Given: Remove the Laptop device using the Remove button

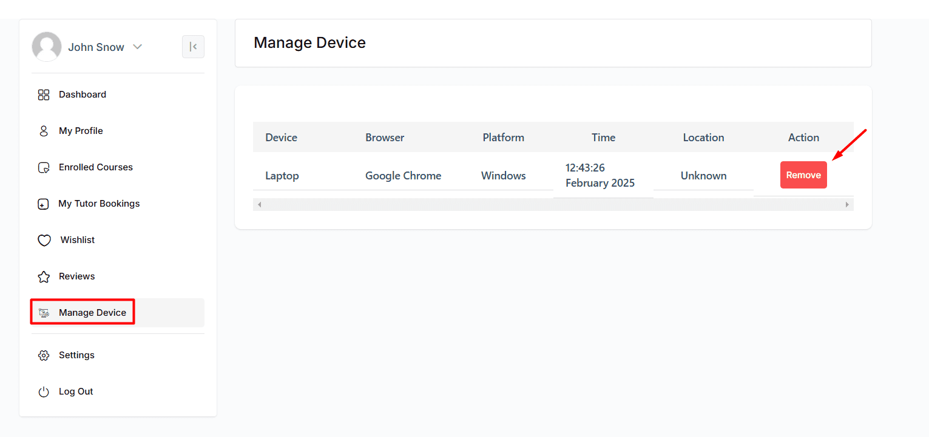Looking at the screenshot, I should click(x=803, y=175).
